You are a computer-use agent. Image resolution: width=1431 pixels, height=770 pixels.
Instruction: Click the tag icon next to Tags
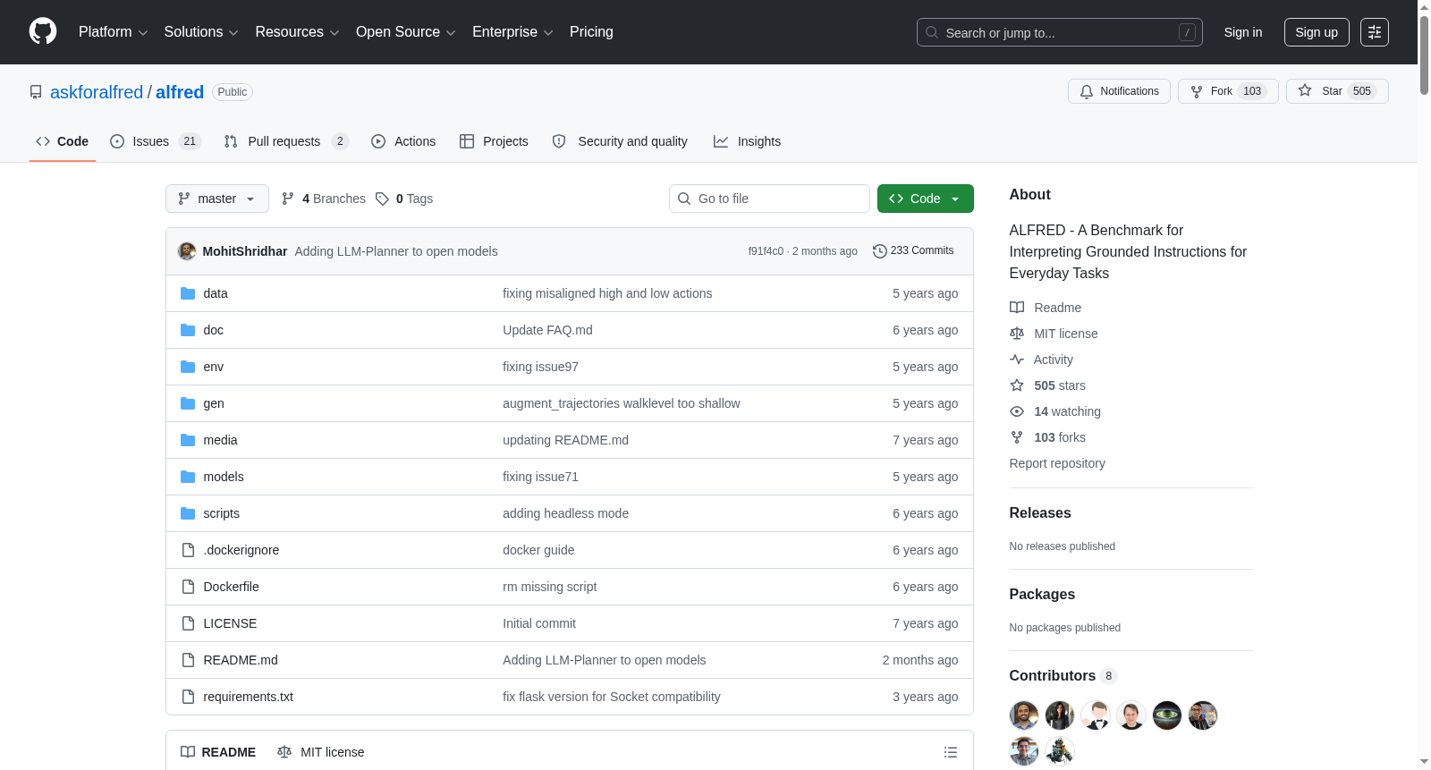click(x=382, y=199)
